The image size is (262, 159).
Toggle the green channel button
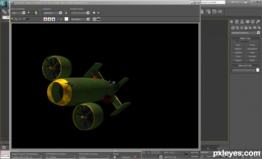(49, 19)
